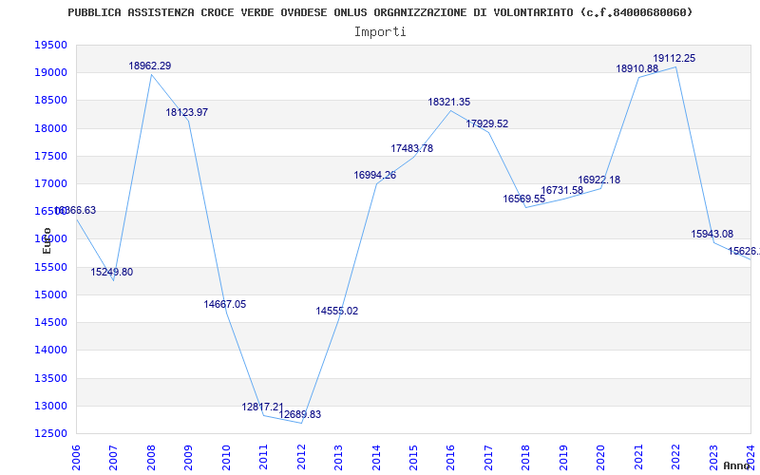Click the 16569.55 data label

pos(524,199)
